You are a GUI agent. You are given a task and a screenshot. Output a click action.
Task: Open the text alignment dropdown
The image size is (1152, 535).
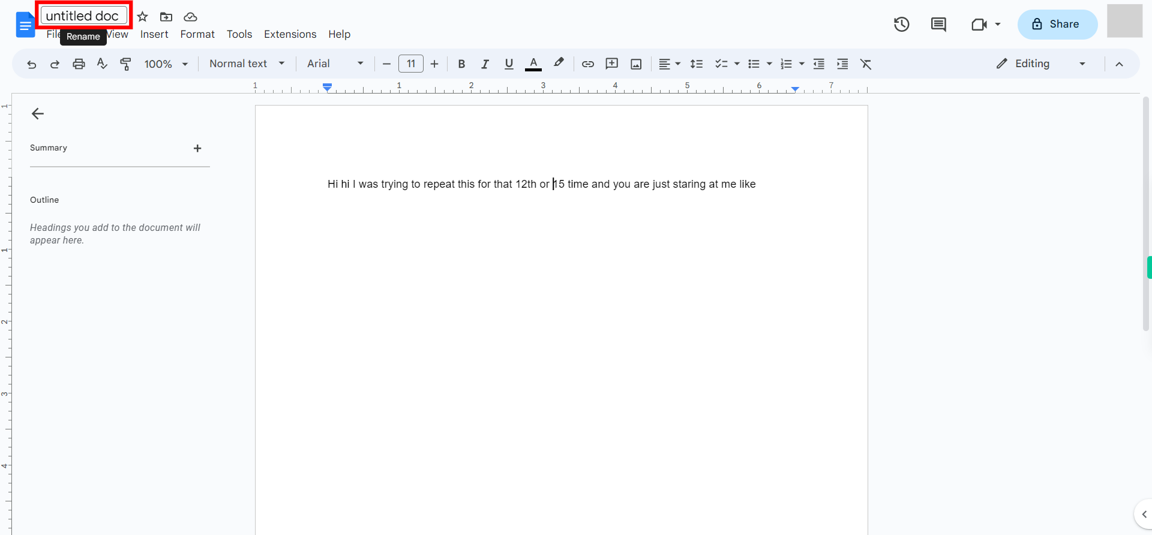coord(670,64)
